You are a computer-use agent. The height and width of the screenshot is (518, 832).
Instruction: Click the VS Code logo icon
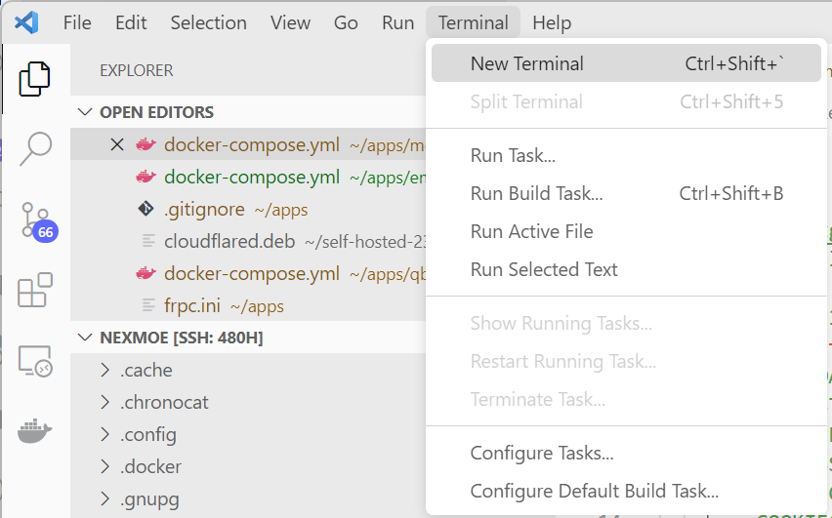26,22
